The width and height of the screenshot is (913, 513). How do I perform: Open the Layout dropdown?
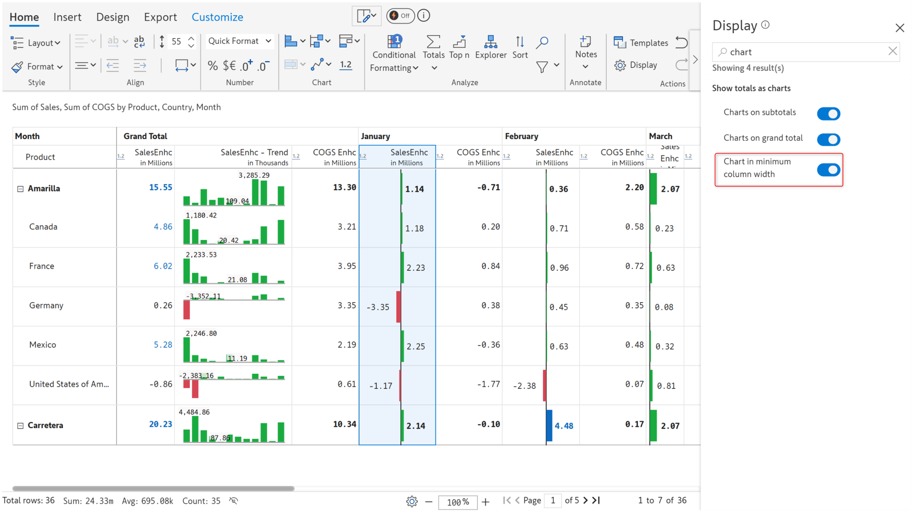36,42
